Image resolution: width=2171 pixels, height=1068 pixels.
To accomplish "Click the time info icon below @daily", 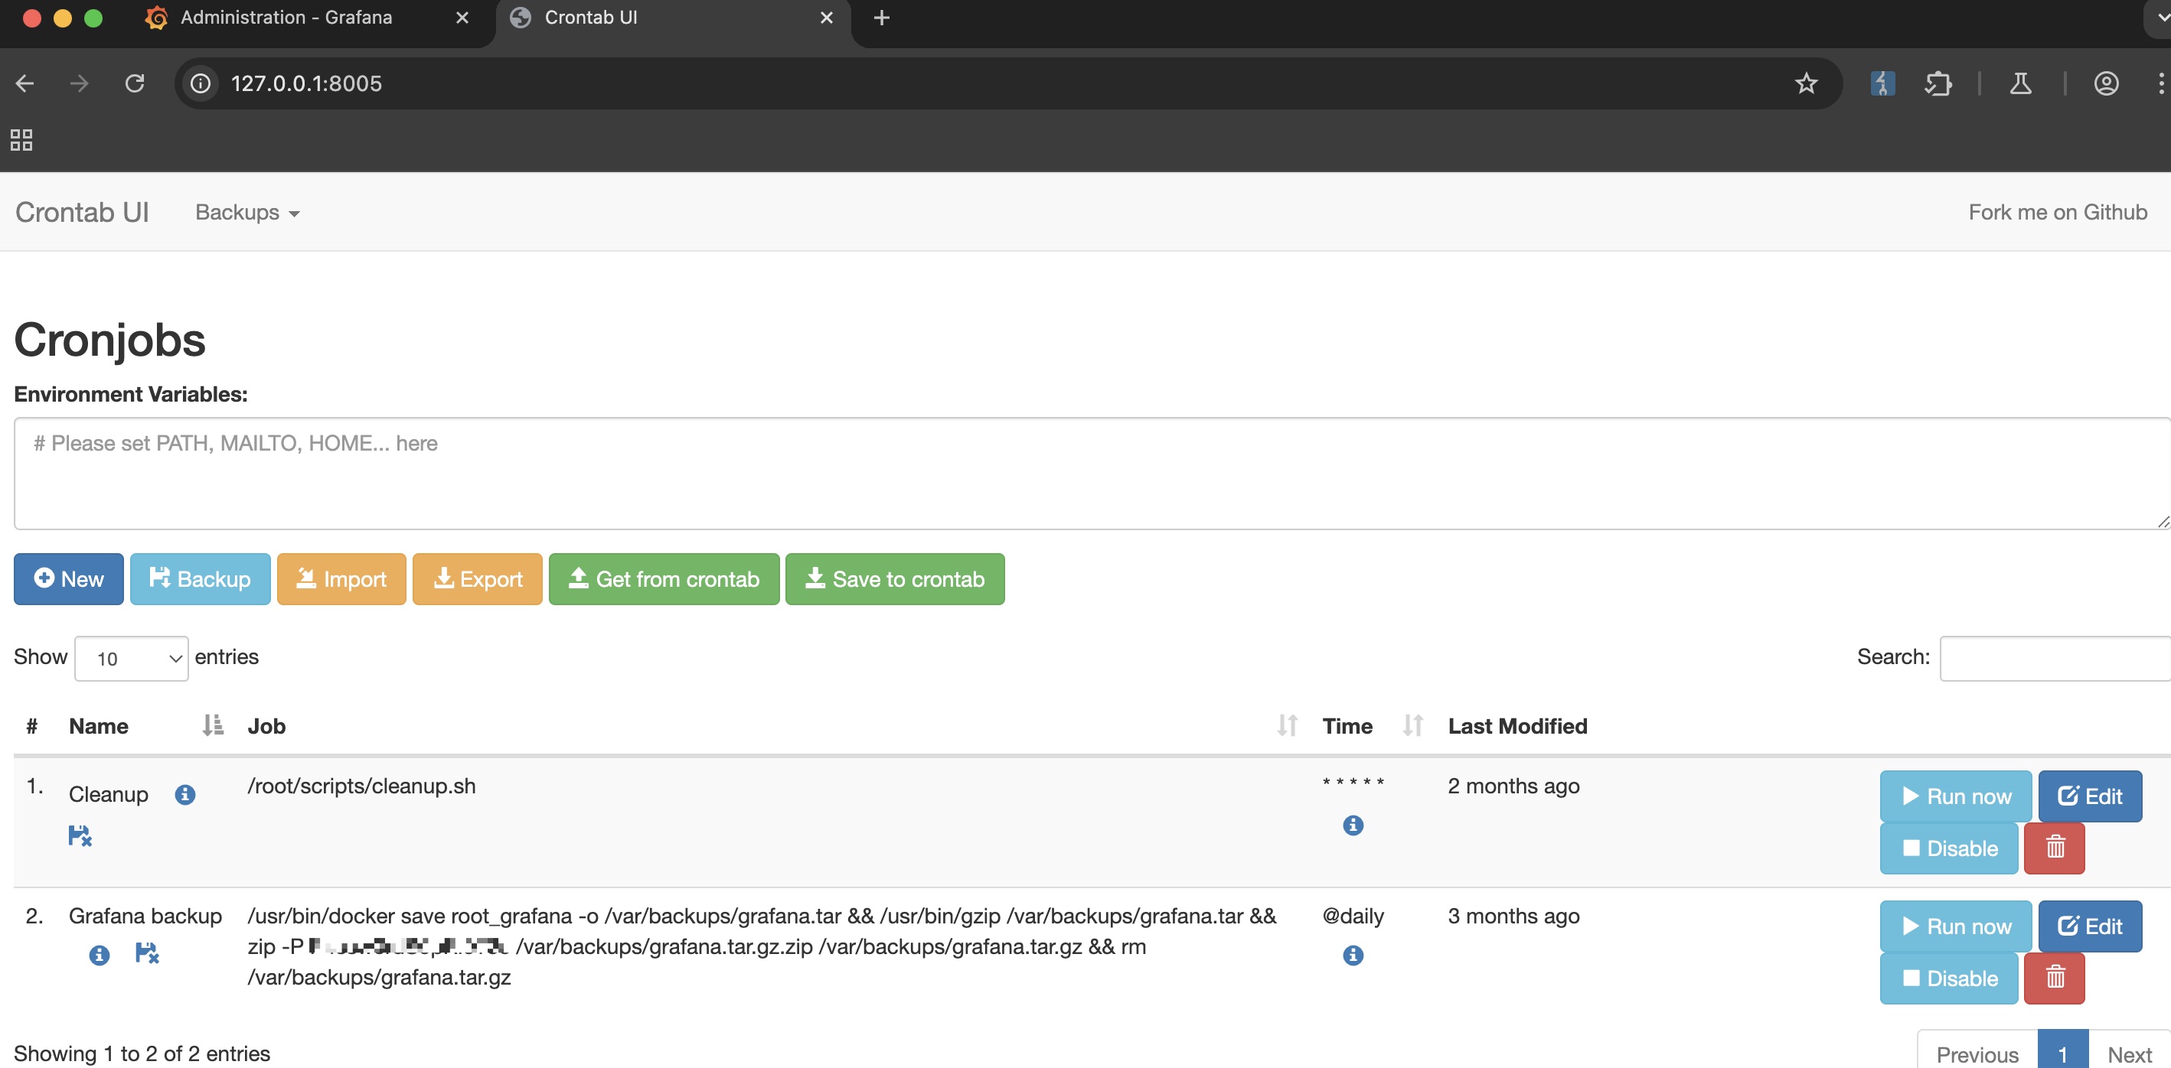I will pos(1353,954).
